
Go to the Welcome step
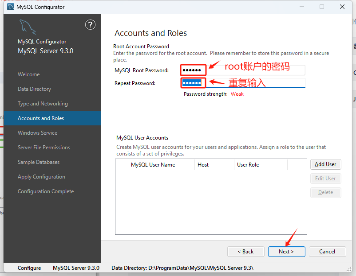[x=28, y=74]
